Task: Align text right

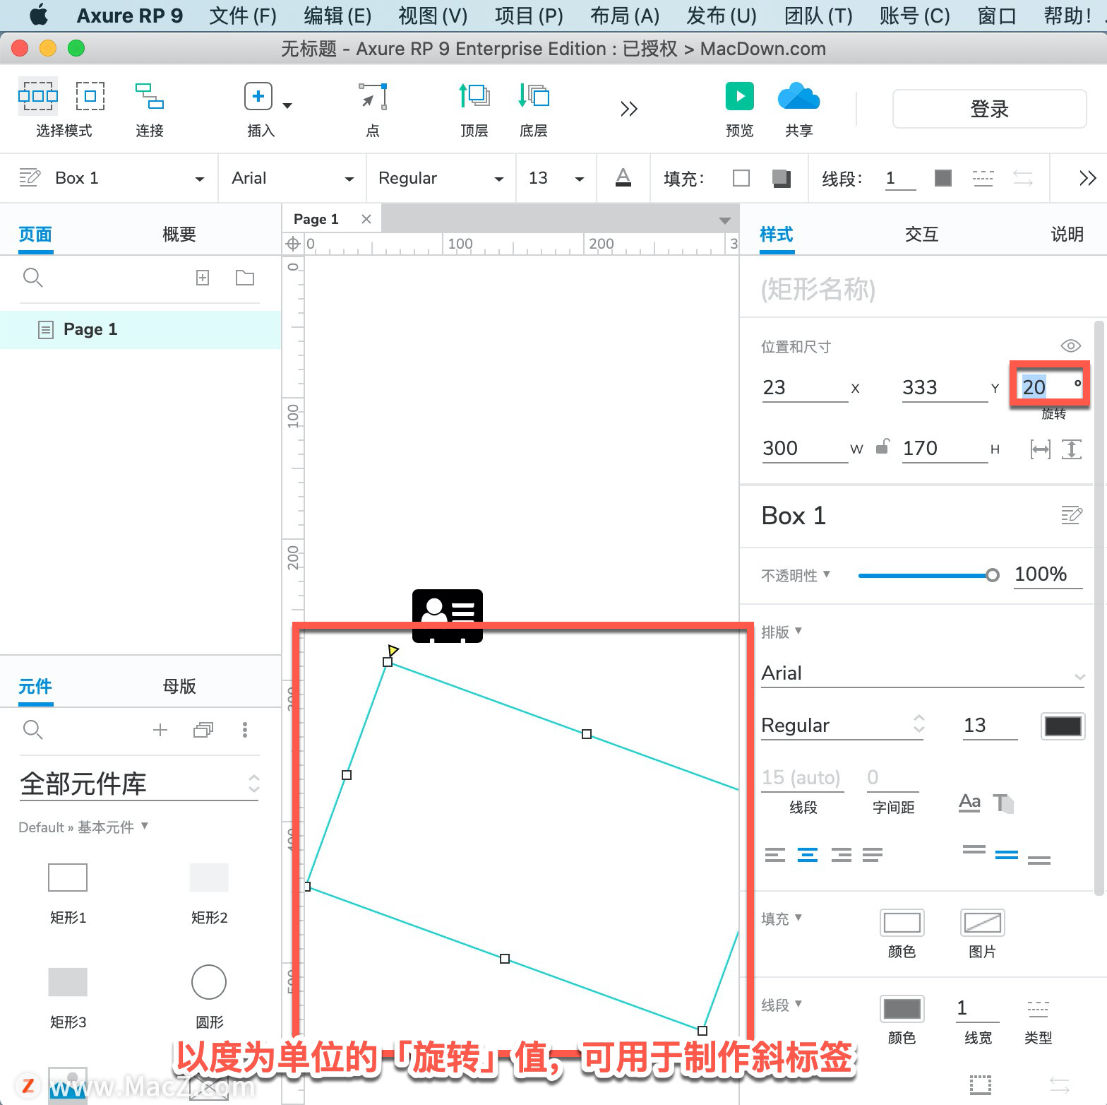Action: (x=841, y=855)
